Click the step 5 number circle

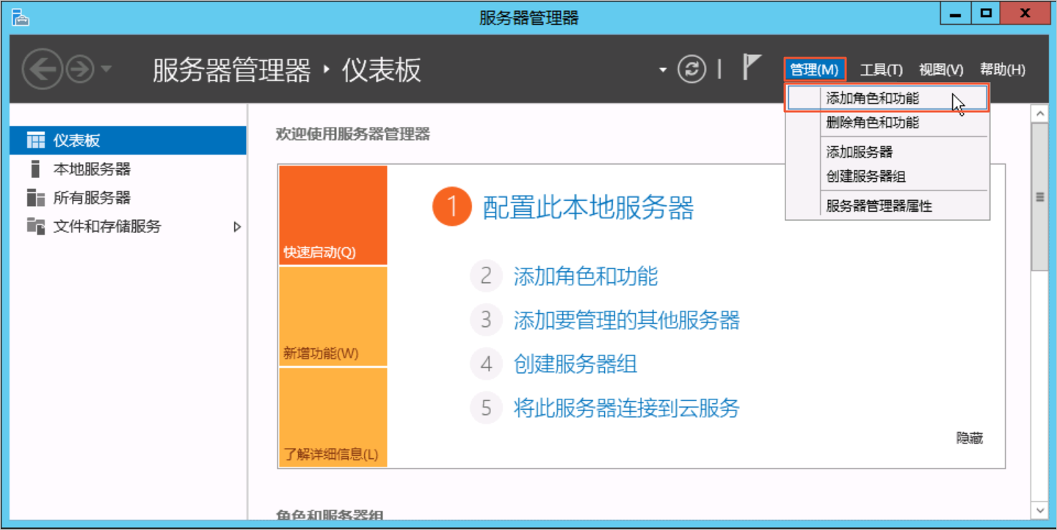486,408
